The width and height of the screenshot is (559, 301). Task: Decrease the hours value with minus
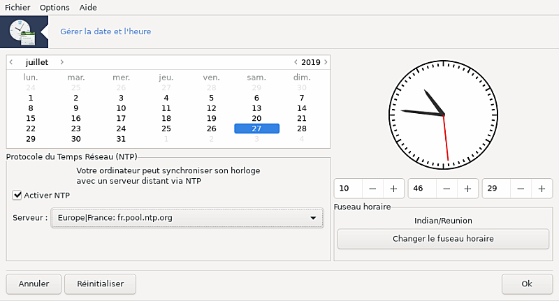click(372, 189)
